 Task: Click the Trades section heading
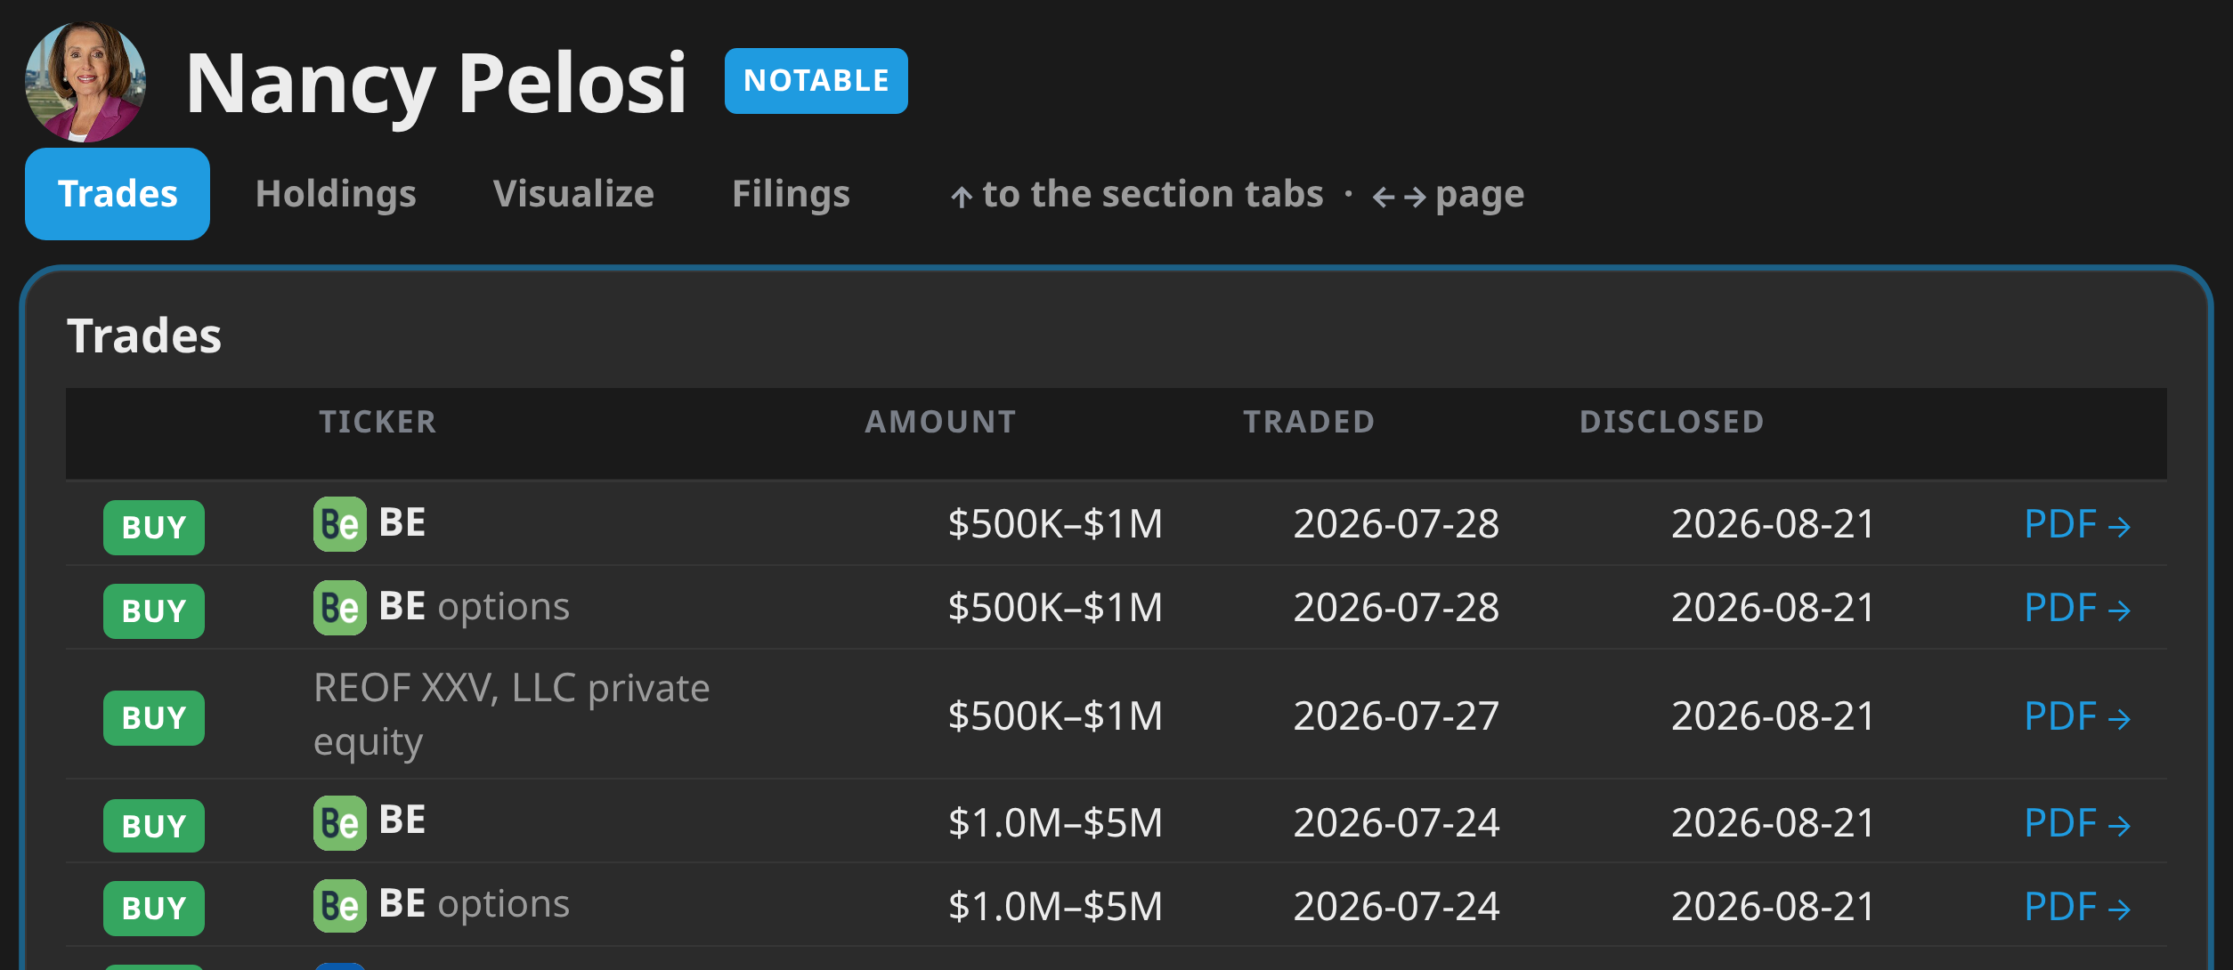144,336
